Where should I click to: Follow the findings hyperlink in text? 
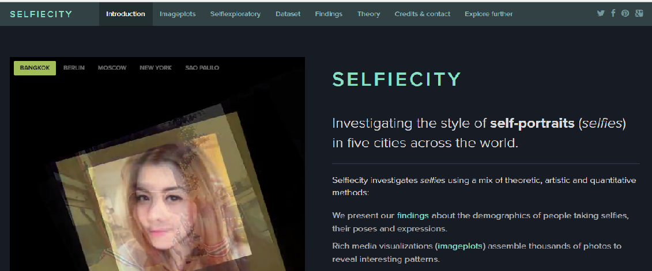(x=413, y=216)
